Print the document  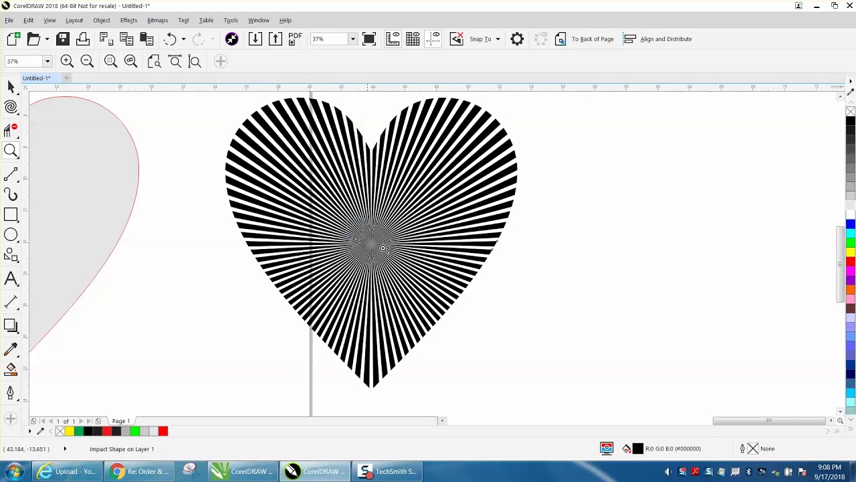tap(83, 39)
